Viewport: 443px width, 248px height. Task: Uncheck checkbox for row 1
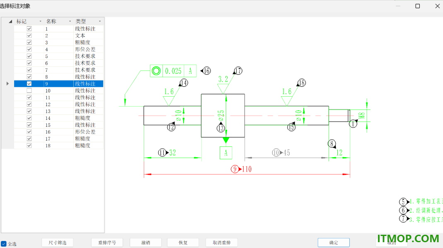click(29, 29)
